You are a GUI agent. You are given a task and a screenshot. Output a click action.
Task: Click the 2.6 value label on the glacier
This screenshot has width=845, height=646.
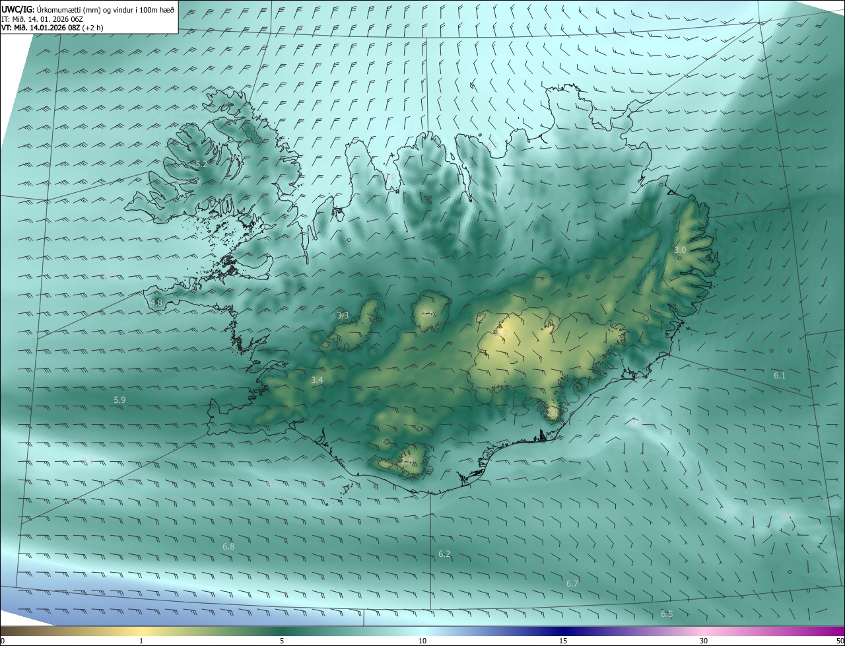click(x=428, y=313)
